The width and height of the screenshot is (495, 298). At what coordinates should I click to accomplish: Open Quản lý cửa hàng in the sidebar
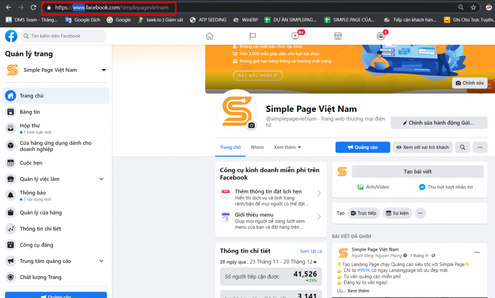(56, 213)
